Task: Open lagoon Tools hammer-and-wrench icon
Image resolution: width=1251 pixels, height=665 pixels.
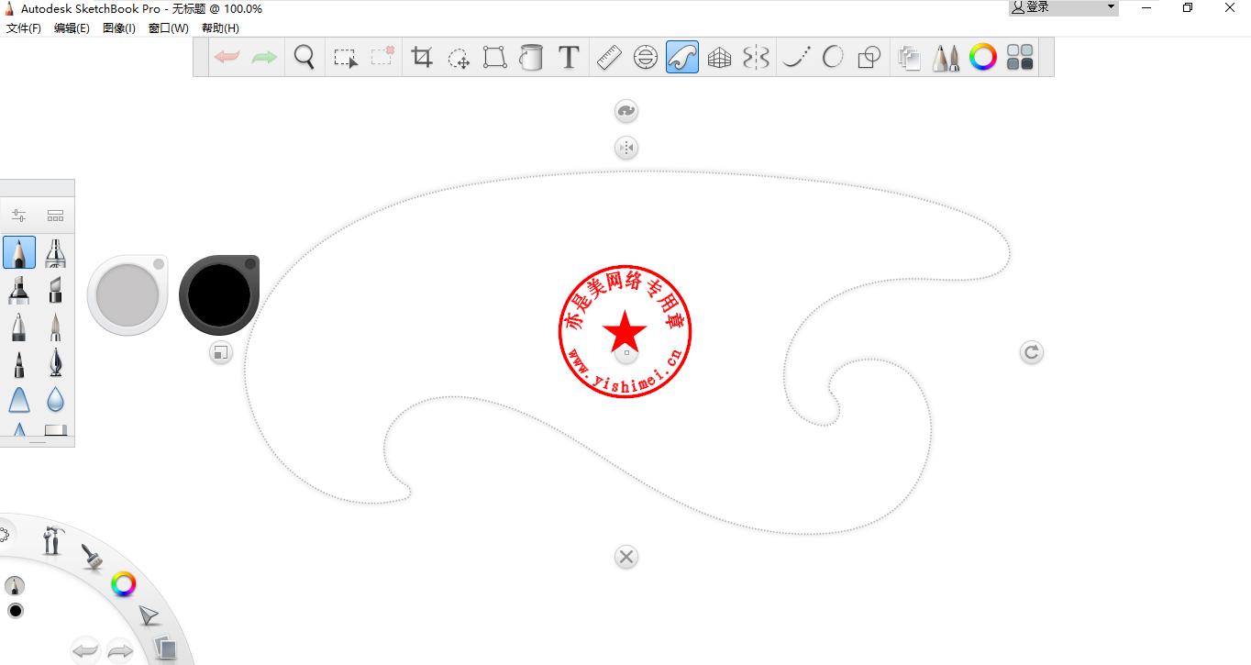Action: (x=52, y=539)
